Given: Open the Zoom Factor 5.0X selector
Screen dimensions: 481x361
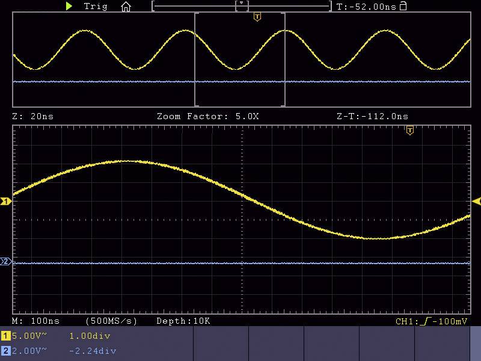Looking at the screenshot, I should (207, 116).
